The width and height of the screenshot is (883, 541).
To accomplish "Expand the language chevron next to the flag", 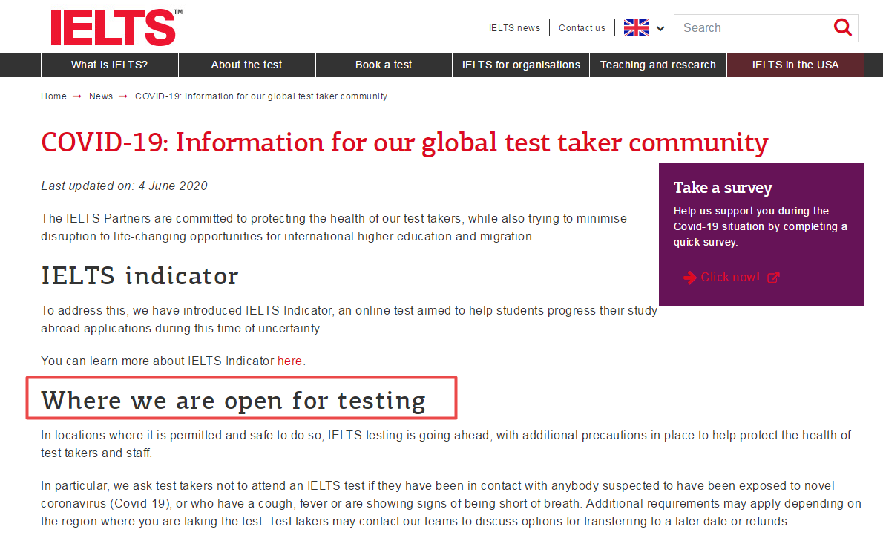I will [x=660, y=29].
